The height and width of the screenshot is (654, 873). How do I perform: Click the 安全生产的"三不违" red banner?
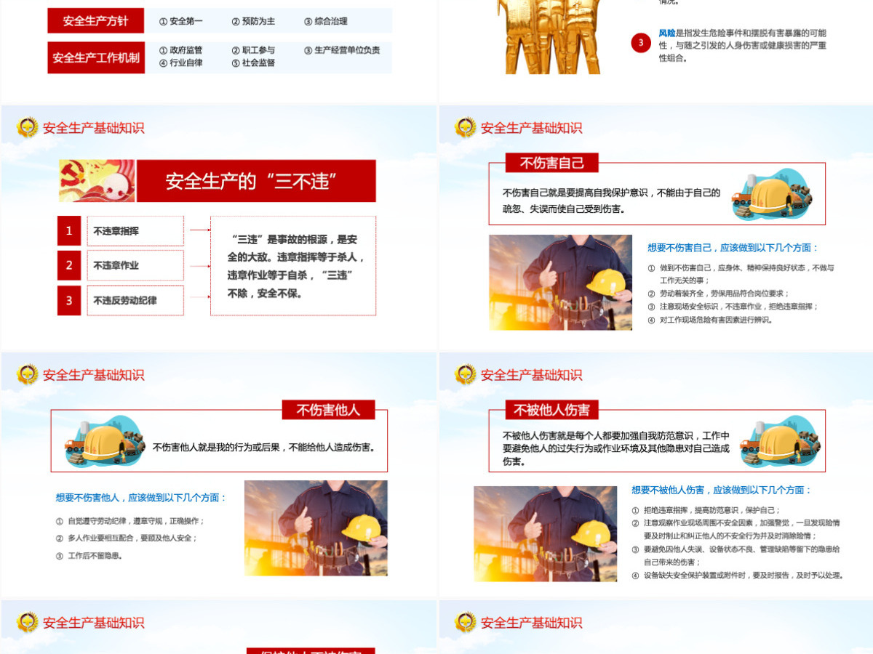coord(256,181)
